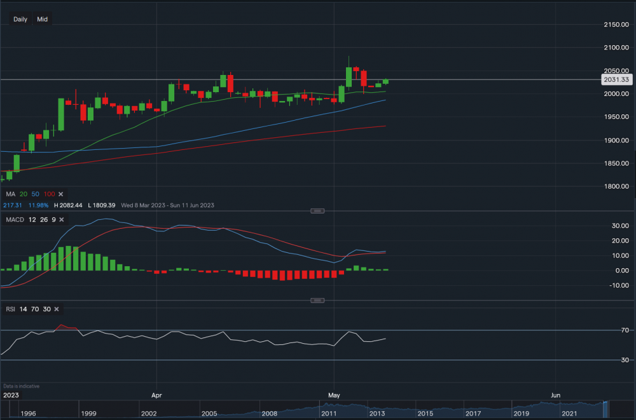Click the 2031.33 current price label

[x=616, y=79]
